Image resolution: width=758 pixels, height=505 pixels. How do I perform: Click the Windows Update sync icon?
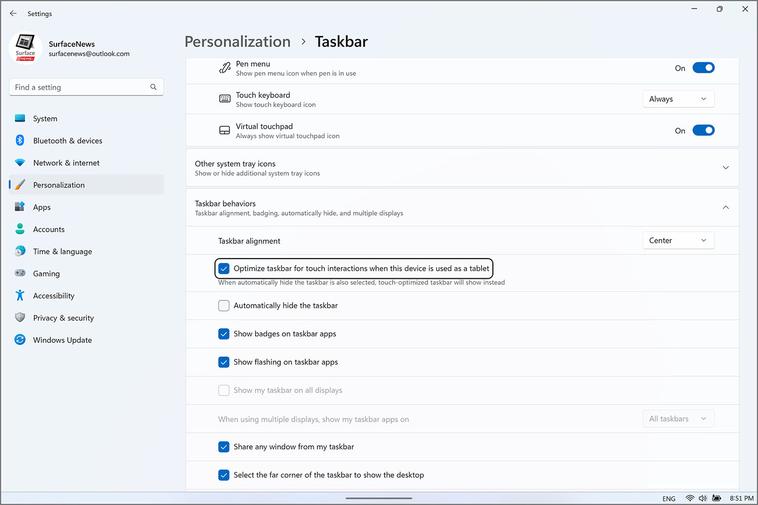coord(20,340)
